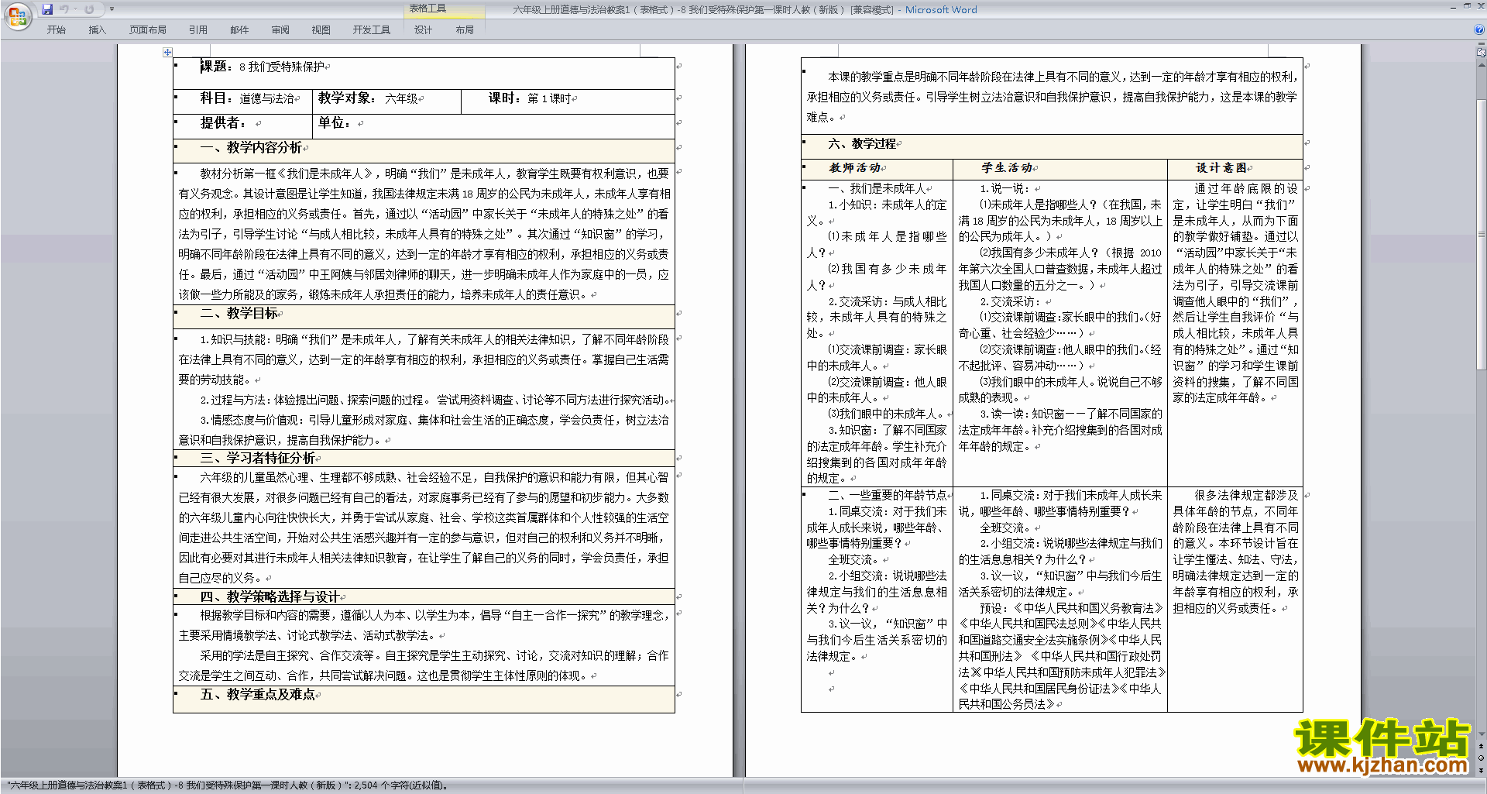Open the 开发工具 ribbon tab
This screenshot has width=1487, height=794.
pyautogui.click(x=372, y=30)
